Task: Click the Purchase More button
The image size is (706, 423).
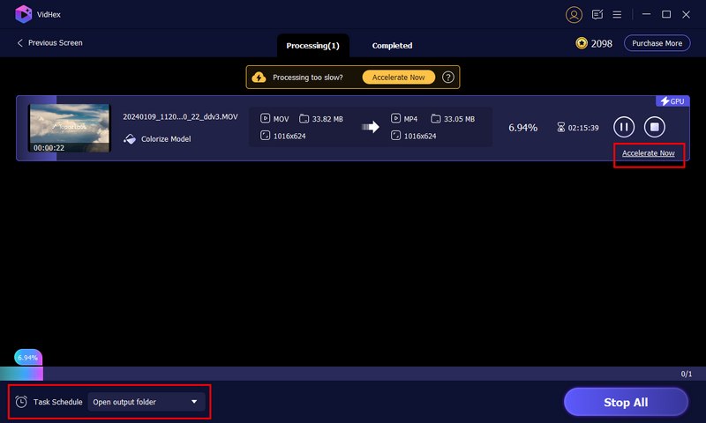Action: [x=657, y=43]
